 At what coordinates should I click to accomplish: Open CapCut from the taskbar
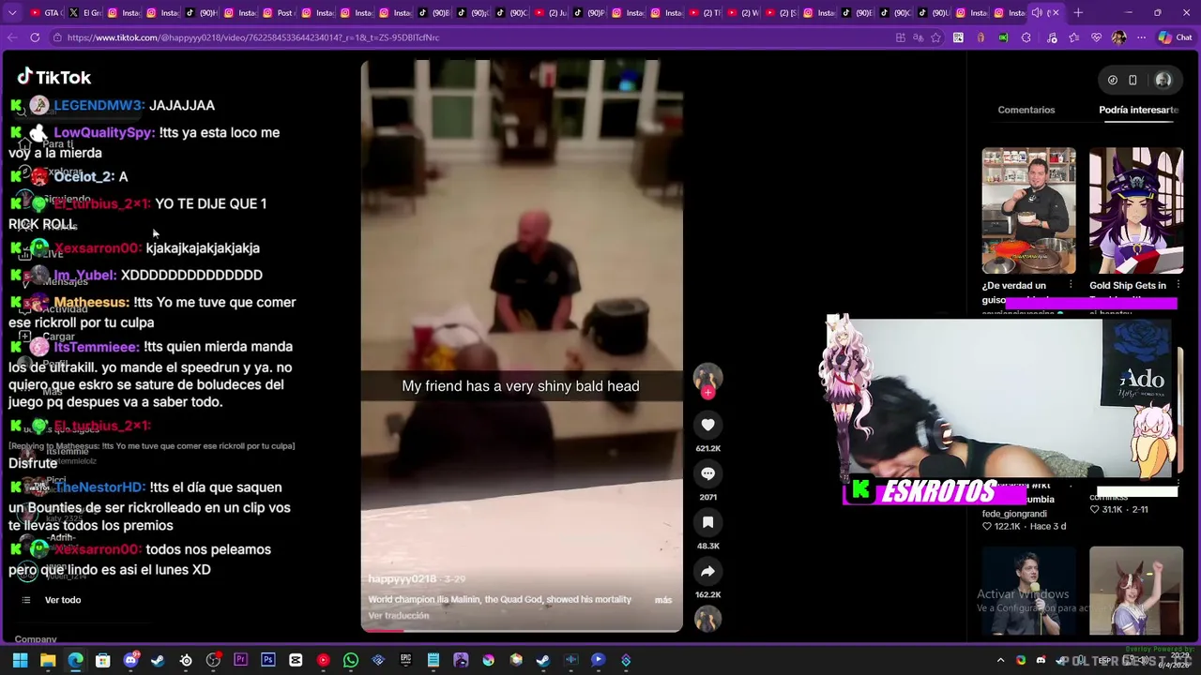click(x=296, y=661)
